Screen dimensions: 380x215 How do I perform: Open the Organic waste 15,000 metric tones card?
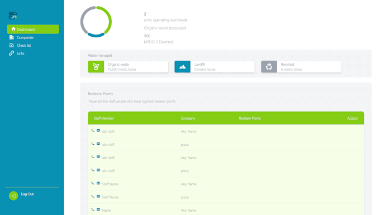coord(128,67)
